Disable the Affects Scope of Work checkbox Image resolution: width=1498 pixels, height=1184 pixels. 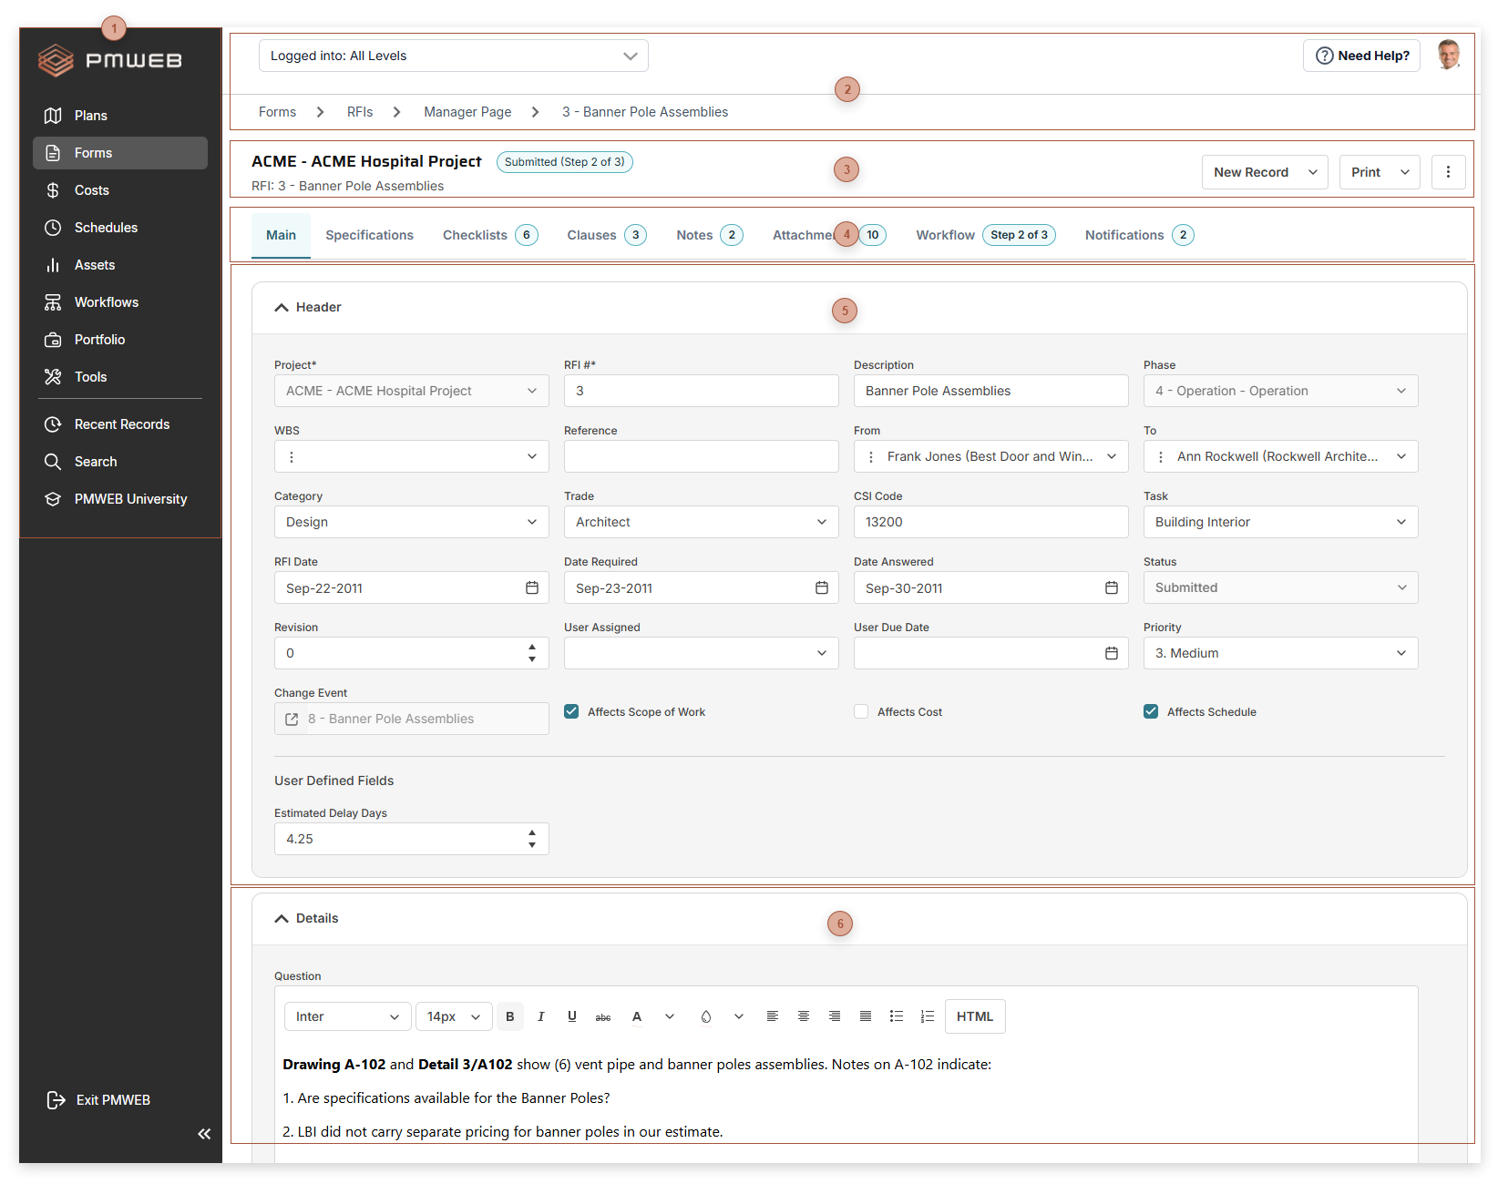571,711
